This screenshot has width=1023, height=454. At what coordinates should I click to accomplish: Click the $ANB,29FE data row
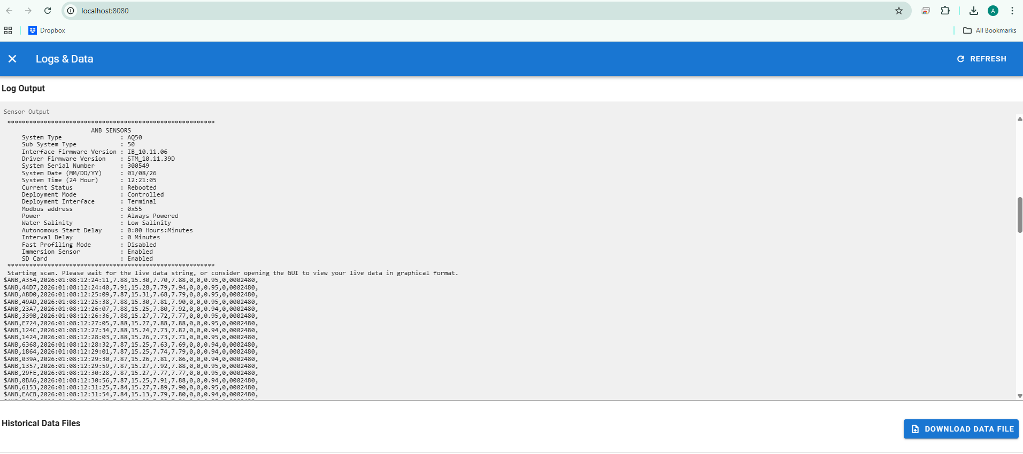131,373
